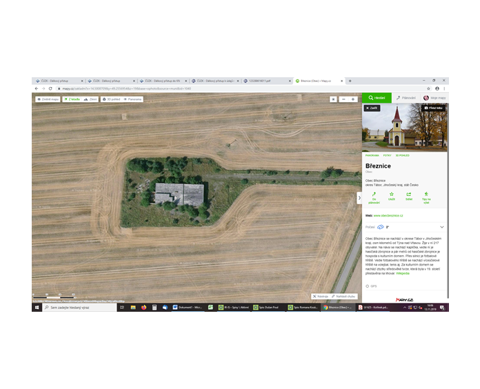This screenshot has height=389, width=480.
Task: Click the FOTKY link under photo
Action: (x=388, y=155)
